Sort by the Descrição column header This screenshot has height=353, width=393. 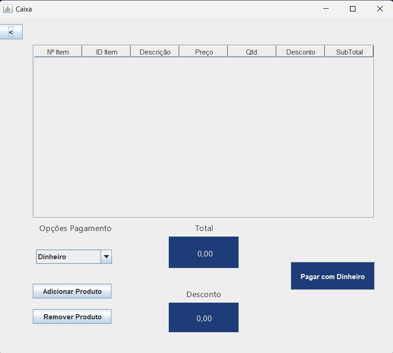pos(155,52)
